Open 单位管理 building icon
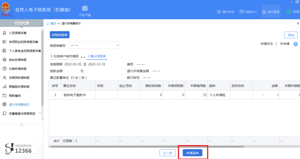 coord(264,12)
